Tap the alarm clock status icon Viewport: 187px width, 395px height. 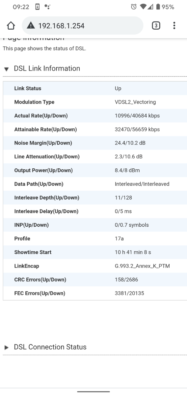click(134, 7)
